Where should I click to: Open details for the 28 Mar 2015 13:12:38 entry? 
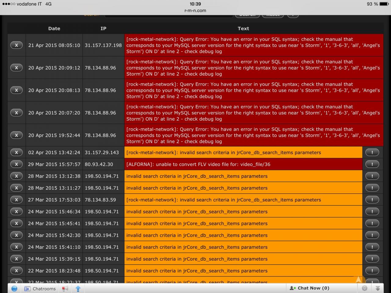(372, 176)
